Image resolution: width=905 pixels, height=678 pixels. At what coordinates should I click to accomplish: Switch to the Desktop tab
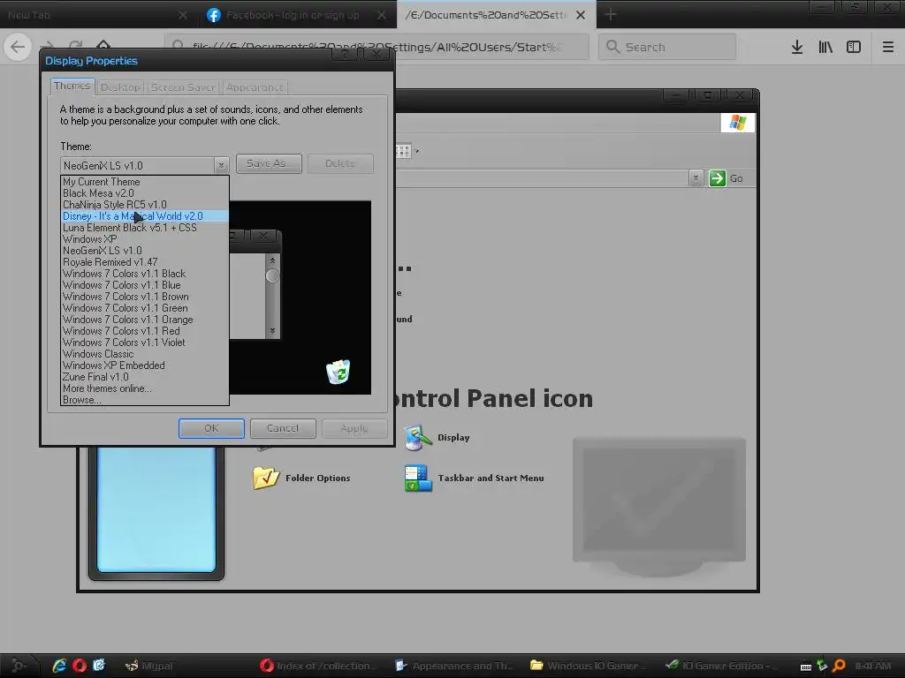[x=120, y=87]
